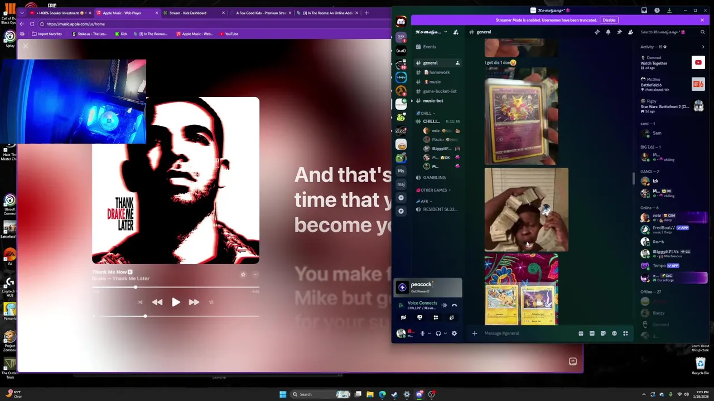The width and height of the screenshot is (714, 401).
Task: Search the HomeGang server
Action: [x=673, y=32]
